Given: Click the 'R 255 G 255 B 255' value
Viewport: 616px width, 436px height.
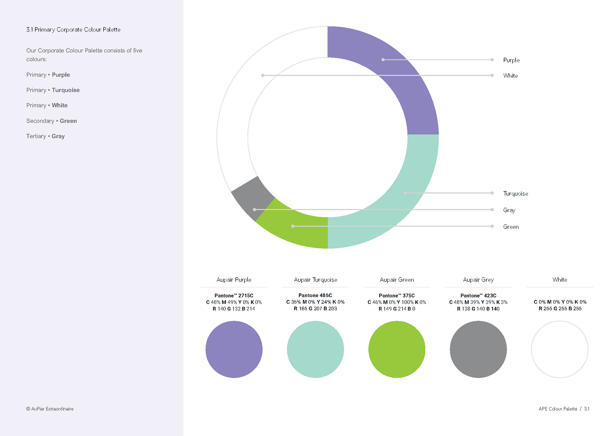Looking at the screenshot, I should click(x=560, y=309).
